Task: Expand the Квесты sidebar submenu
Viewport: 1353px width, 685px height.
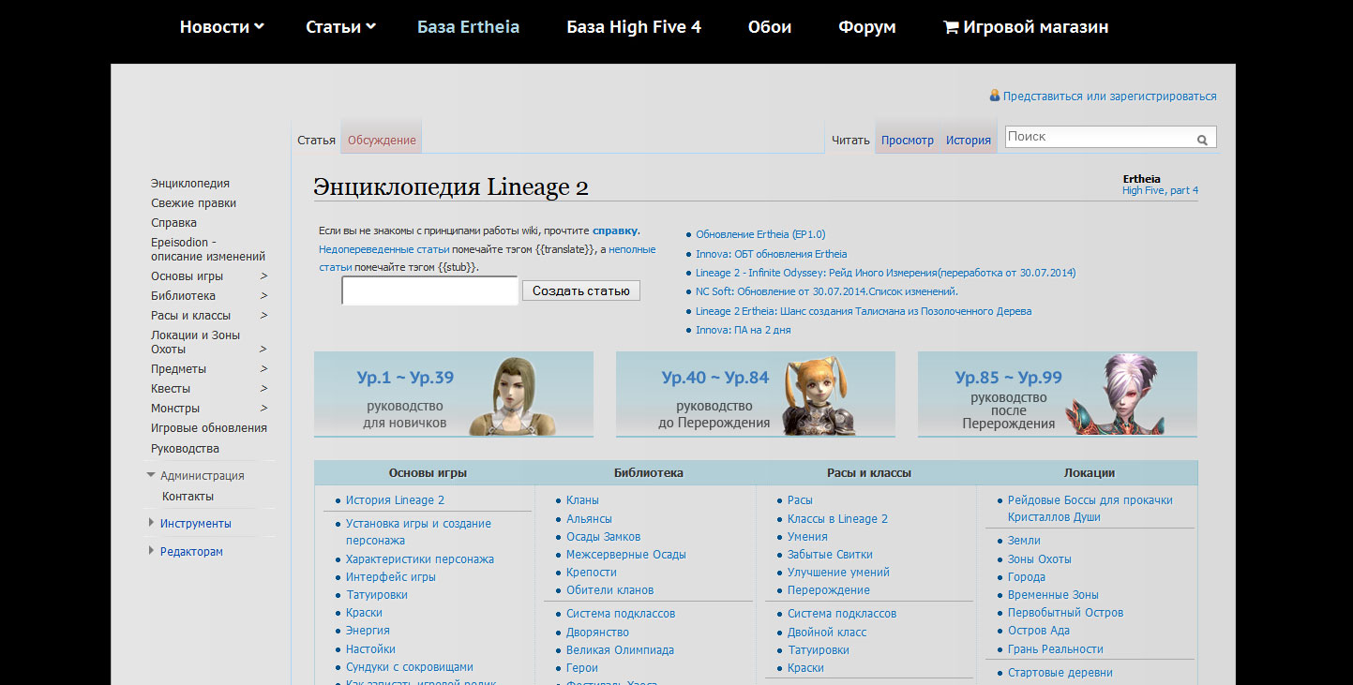Action: coord(264,389)
